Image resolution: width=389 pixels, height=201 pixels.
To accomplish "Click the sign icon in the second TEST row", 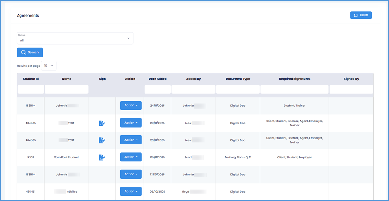I will point(102,140).
